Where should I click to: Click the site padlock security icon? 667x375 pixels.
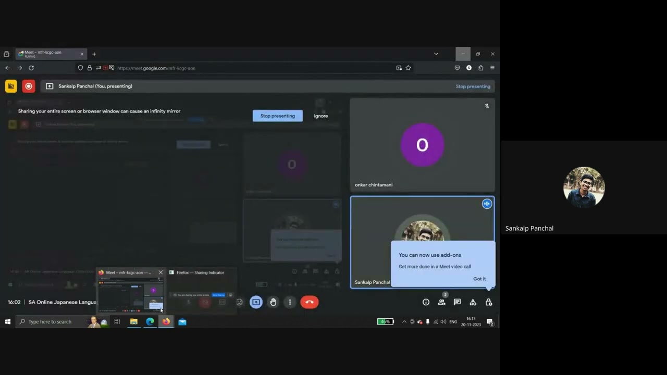tap(89, 68)
